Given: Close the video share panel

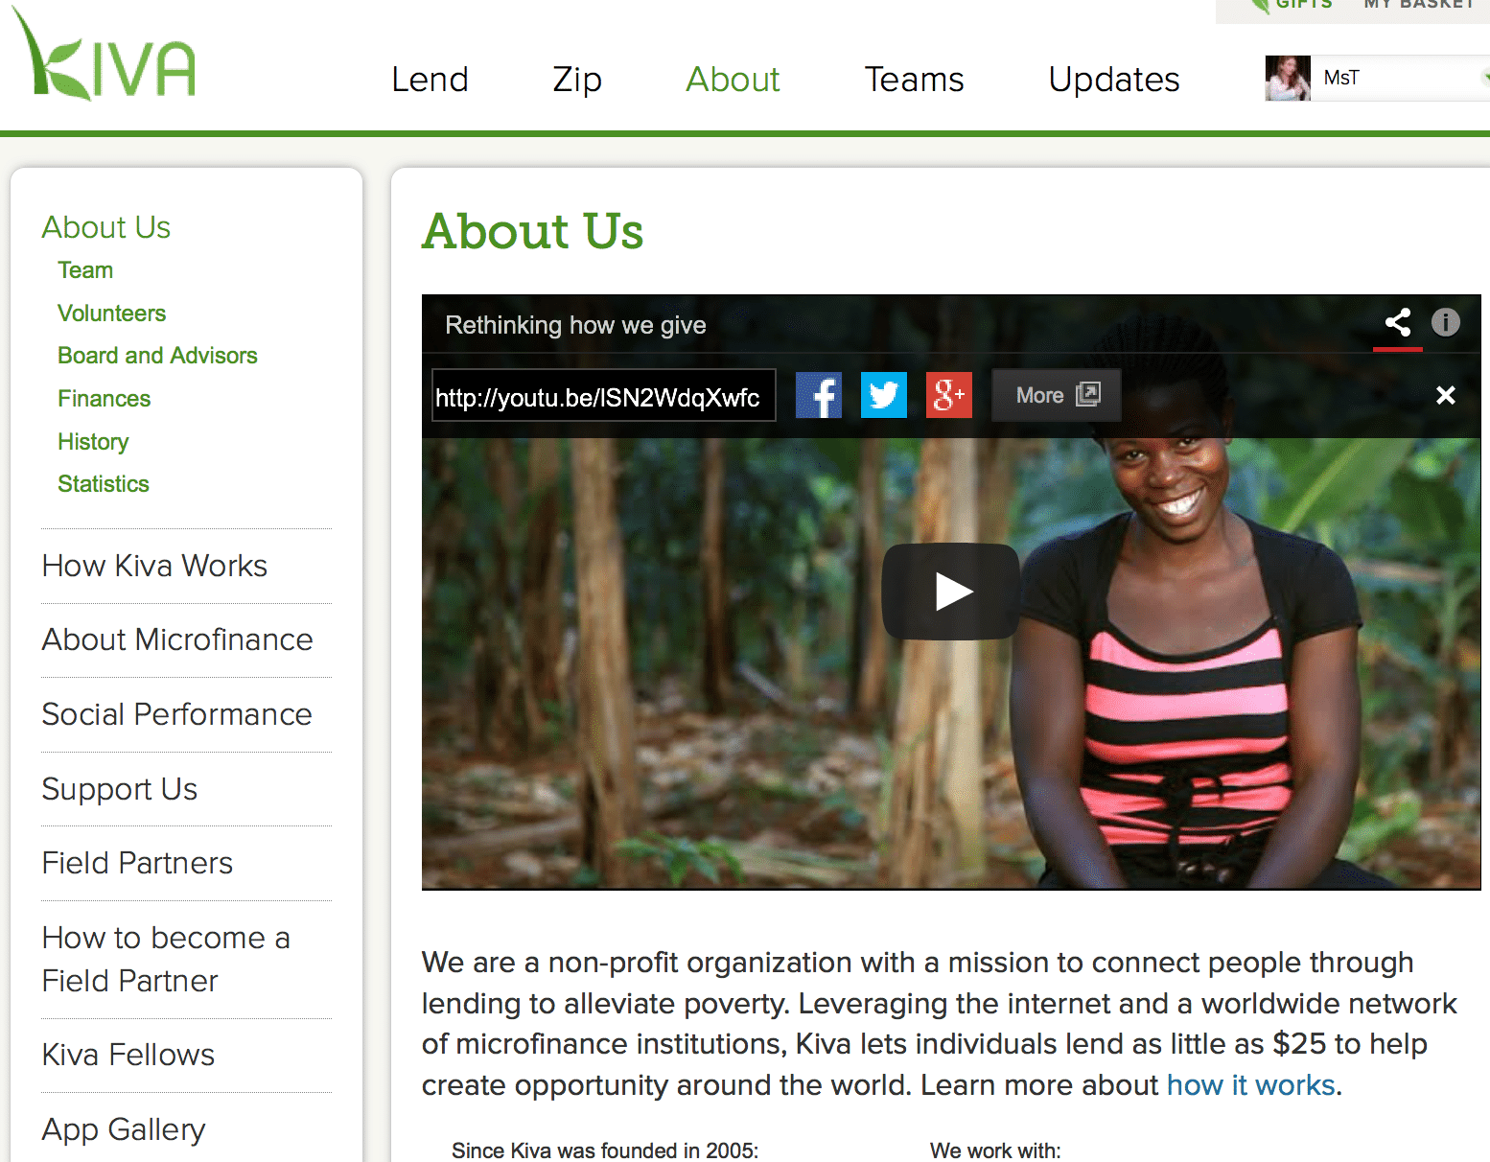Looking at the screenshot, I should pos(1446,395).
